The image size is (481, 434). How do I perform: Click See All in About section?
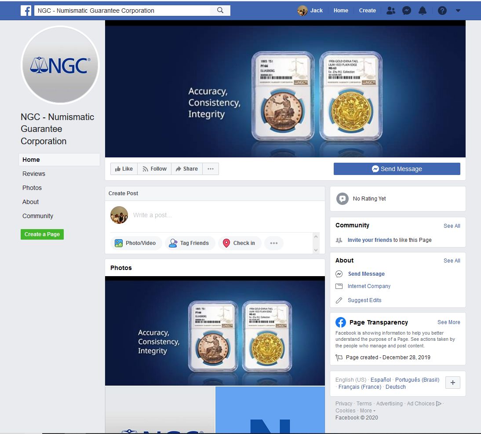click(452, 260)
